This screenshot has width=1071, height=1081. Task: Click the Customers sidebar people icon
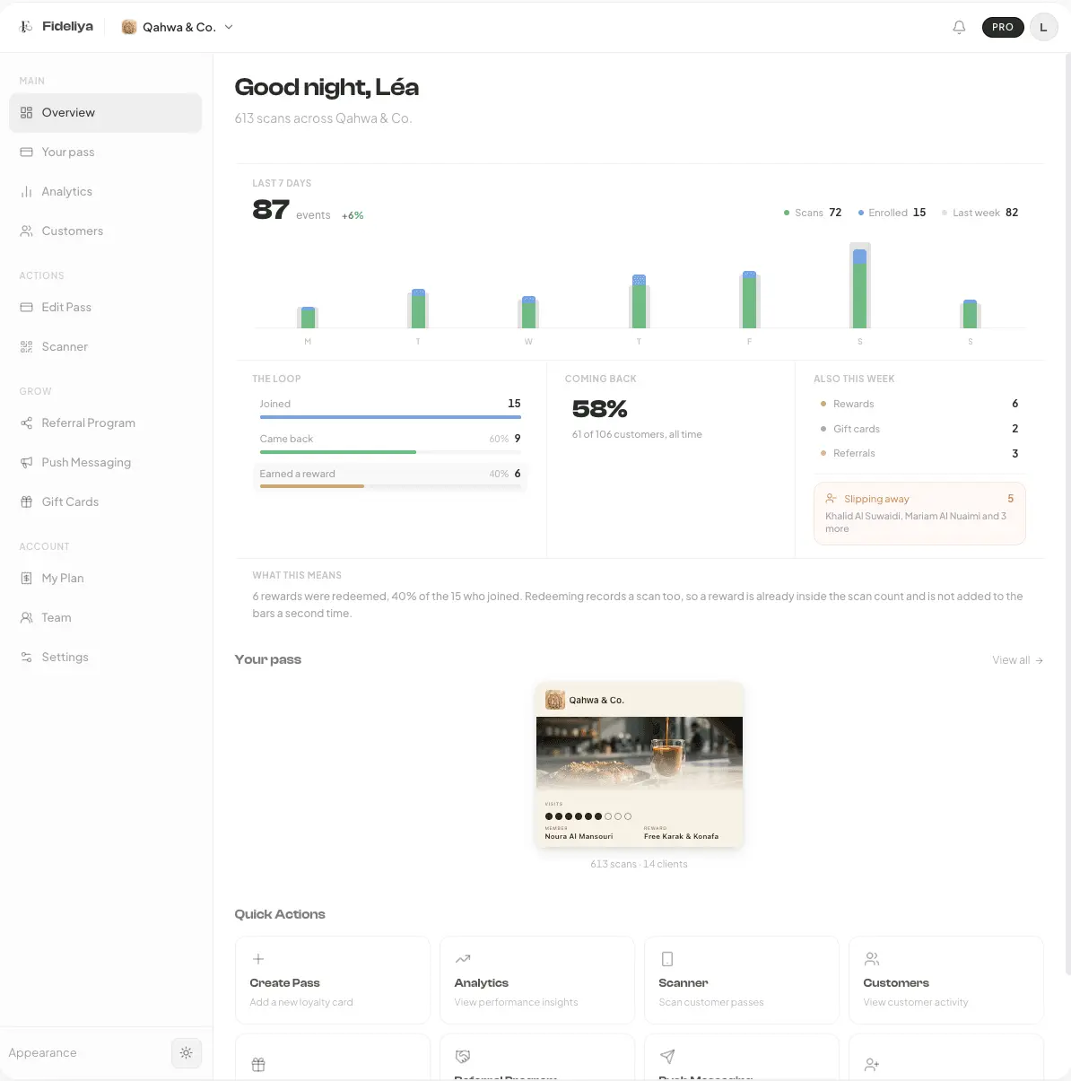[26, 231]
